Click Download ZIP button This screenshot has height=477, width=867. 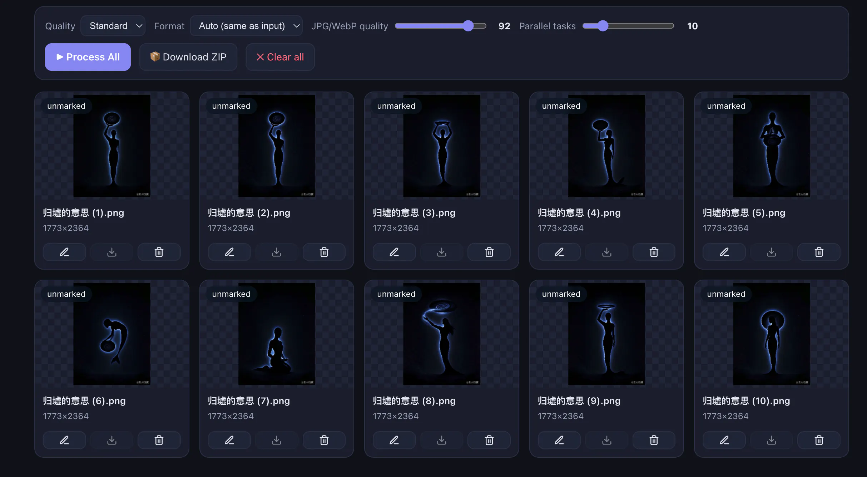[188, 57]
